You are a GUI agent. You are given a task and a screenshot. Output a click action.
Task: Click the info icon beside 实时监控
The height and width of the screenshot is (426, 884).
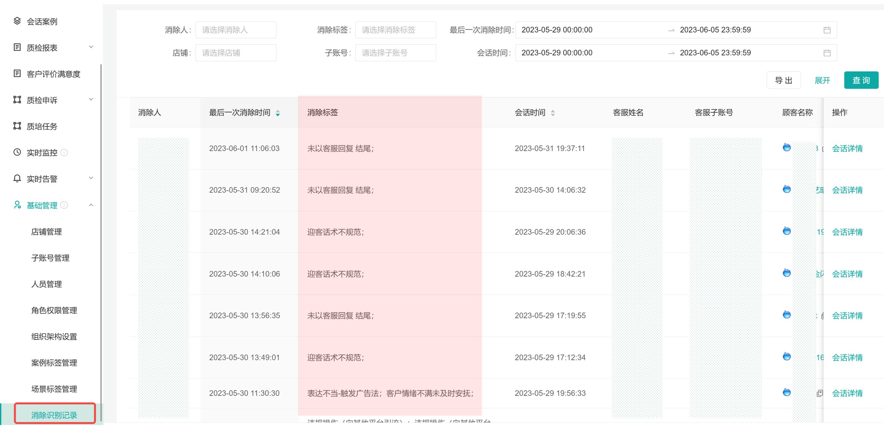click(64, 152)
